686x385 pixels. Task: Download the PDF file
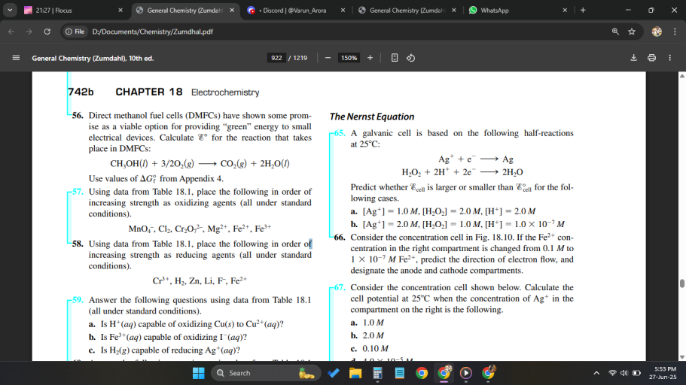pos(633,58)
